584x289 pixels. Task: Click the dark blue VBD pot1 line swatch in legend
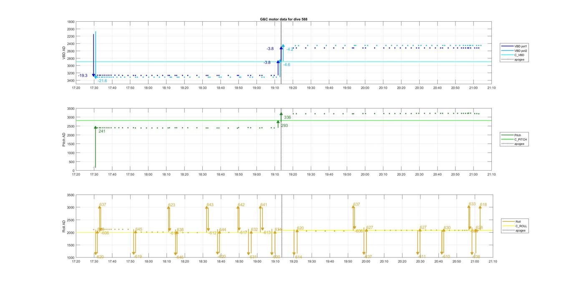point(508,46)
